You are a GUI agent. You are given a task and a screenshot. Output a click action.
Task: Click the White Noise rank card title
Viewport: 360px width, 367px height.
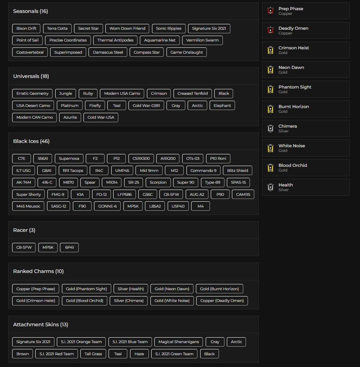[x=292, y=146]
